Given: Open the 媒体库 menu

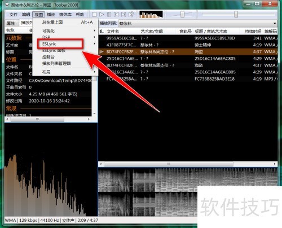Looking at the screenshot, I should click(x=65, y=15).
